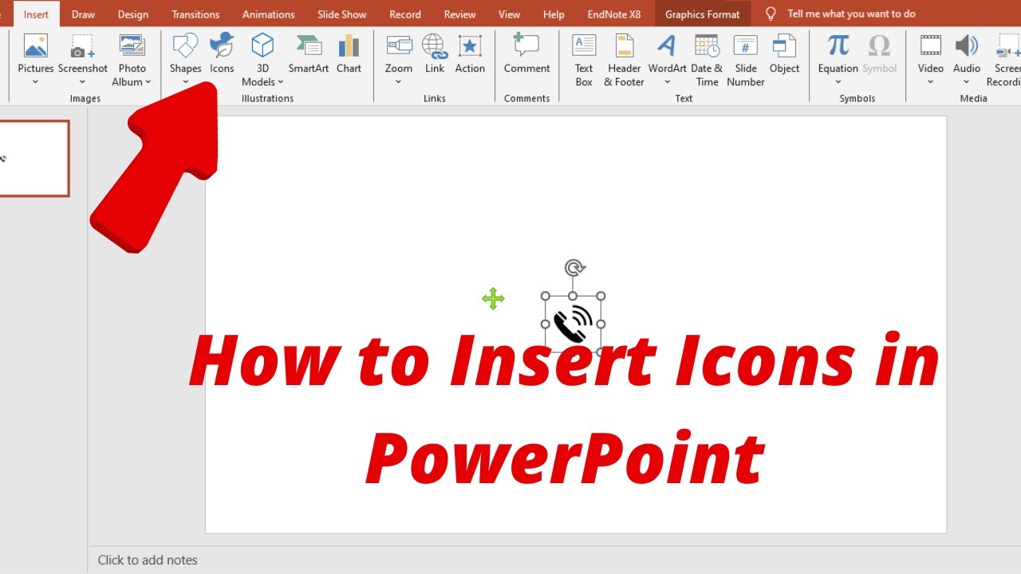Click the lightbulb Tell me icon

(x=771, y=14)
